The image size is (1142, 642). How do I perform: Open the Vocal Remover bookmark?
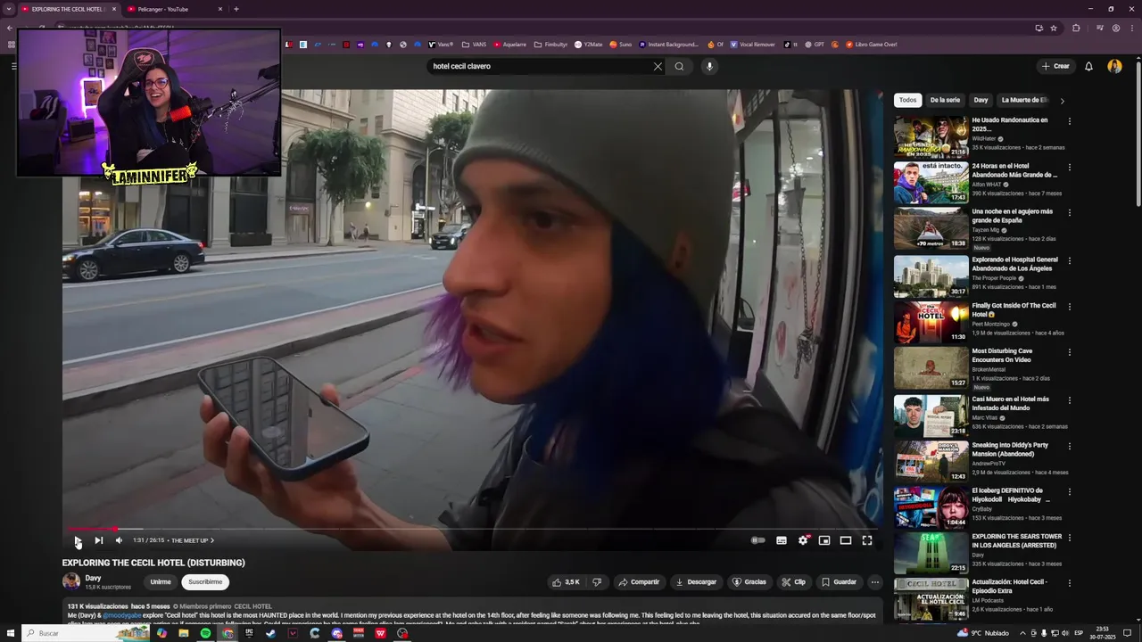pos(752,45)
